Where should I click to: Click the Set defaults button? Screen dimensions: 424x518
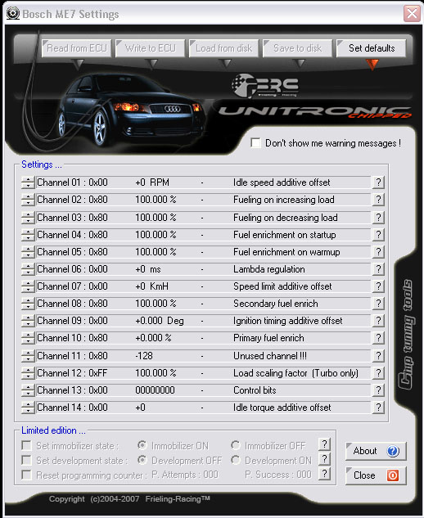(x=372, y=48)
